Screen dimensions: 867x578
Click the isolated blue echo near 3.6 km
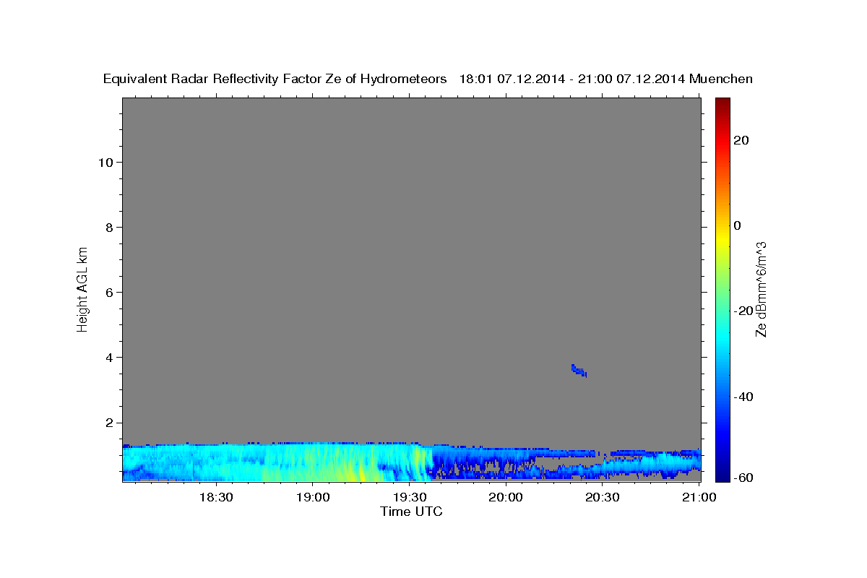point(579,371)
